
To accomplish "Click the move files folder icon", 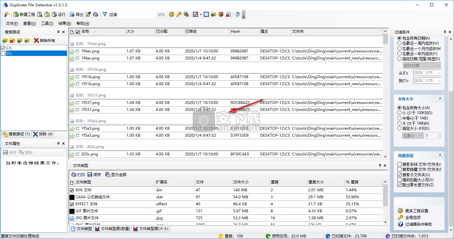I will click(214, 14).
